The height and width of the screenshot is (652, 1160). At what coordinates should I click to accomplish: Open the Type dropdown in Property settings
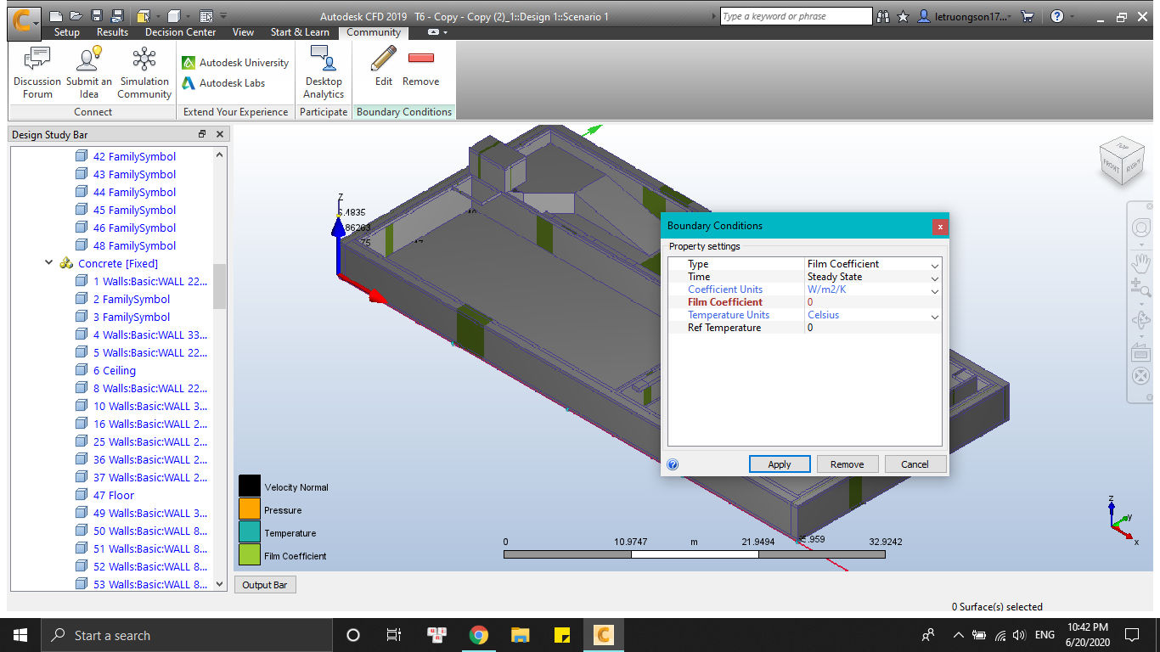(x=932, y=264)
